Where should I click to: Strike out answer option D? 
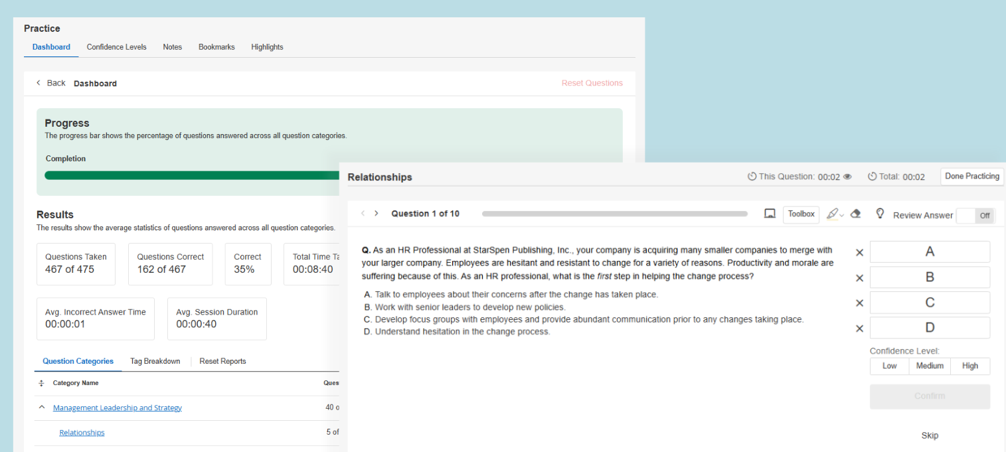(859, 329)
